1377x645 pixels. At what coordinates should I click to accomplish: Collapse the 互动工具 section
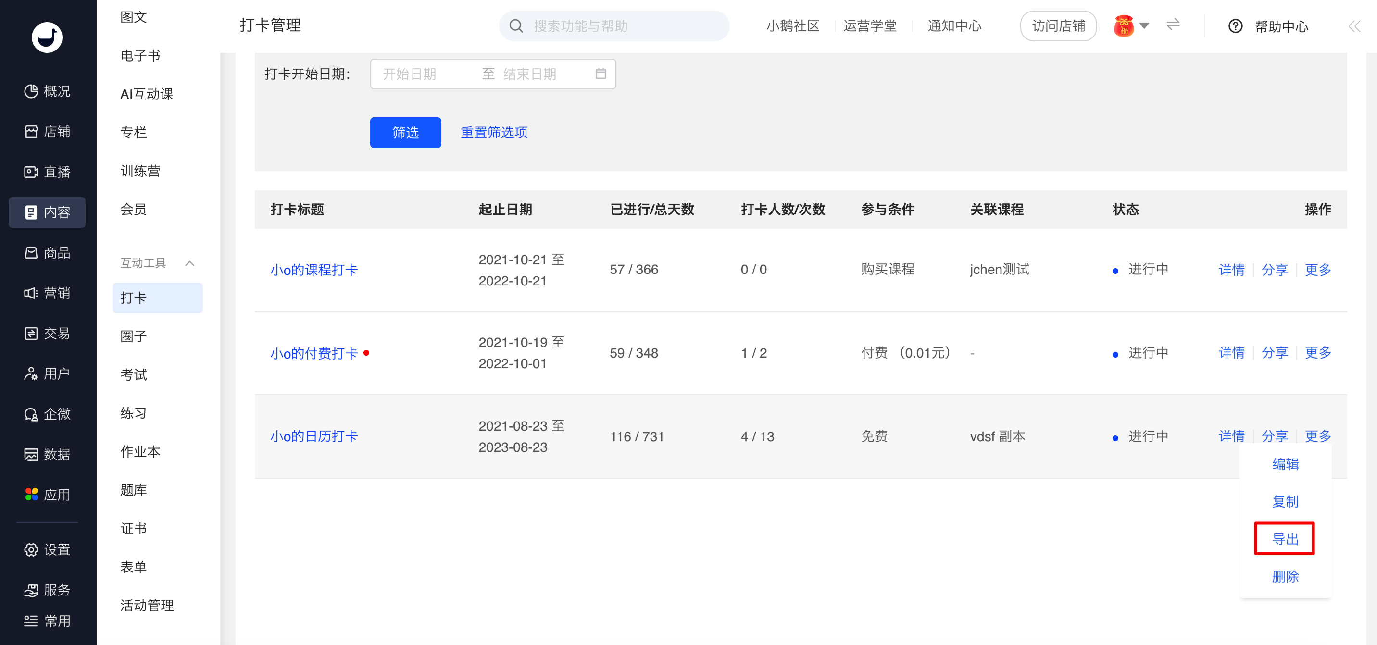coord(190,263)
